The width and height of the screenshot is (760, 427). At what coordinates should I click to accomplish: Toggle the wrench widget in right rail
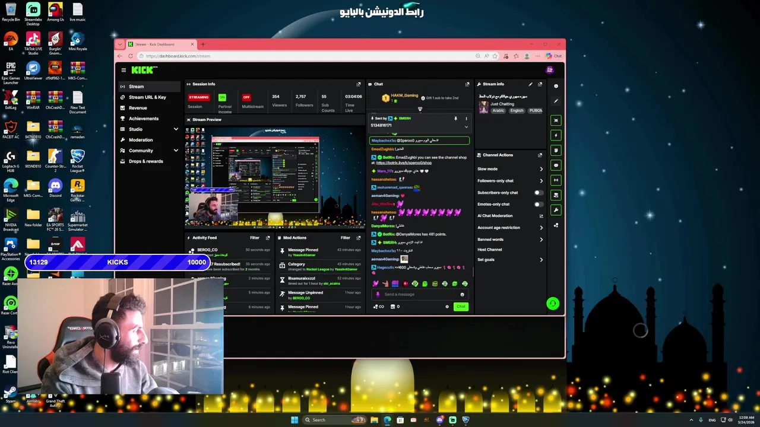[x=556, y=210]
